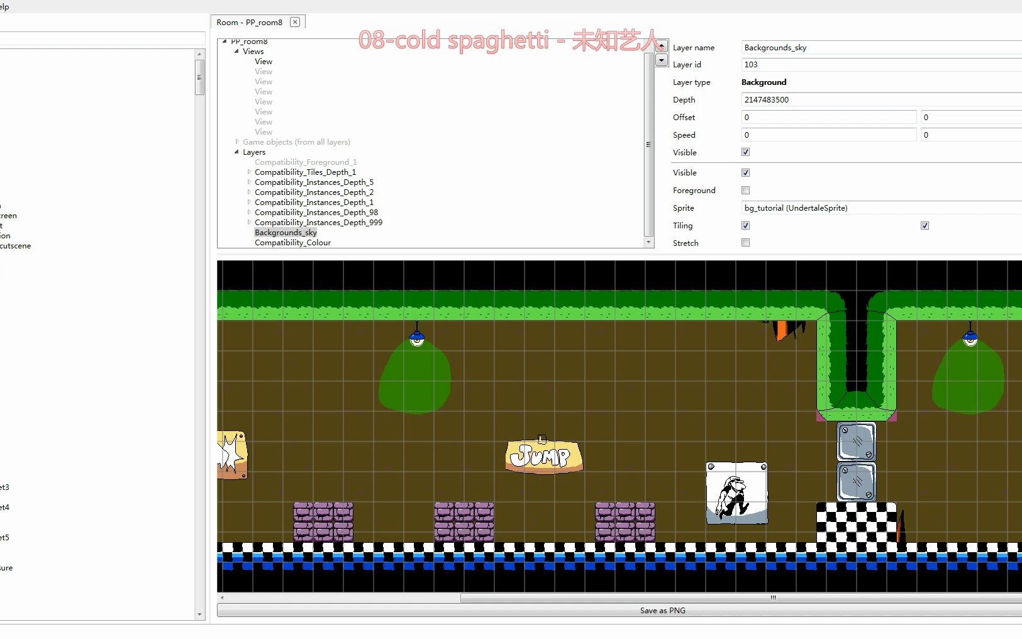Click the first Offset field

coord(828,117)
